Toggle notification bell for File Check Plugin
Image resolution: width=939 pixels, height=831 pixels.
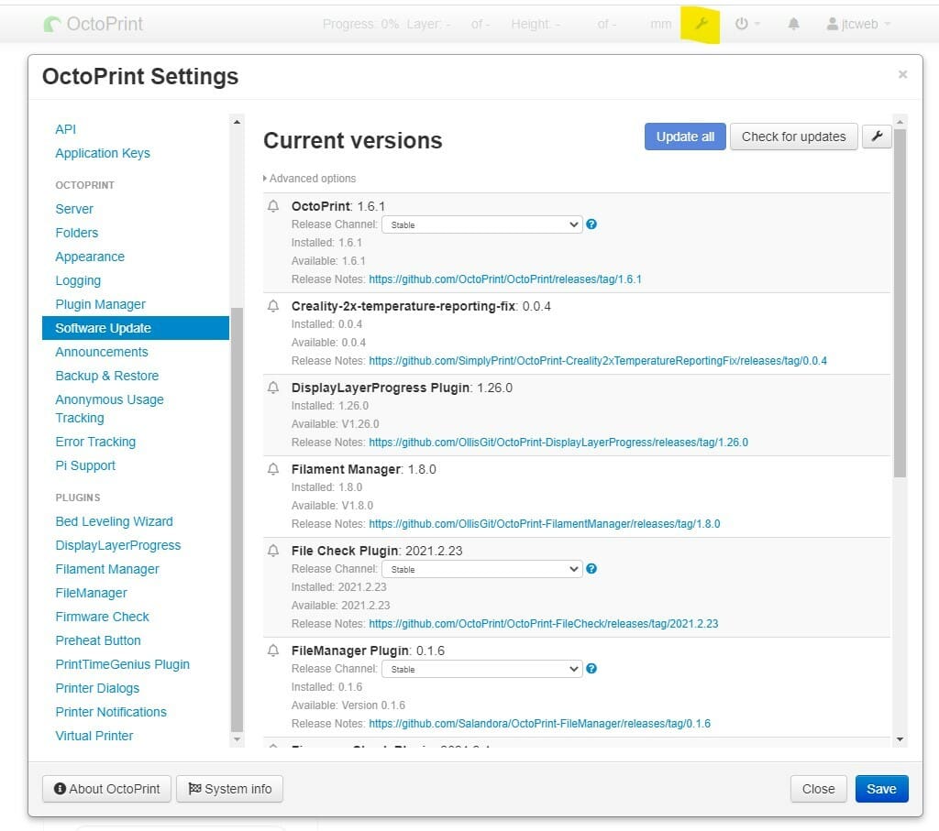273,551
